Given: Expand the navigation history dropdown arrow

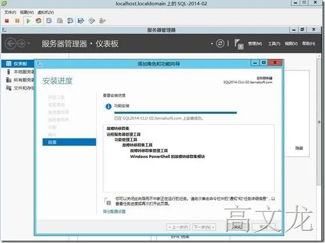Looking at the screenshot, I should pyautogui.click(x=29, y=44).
